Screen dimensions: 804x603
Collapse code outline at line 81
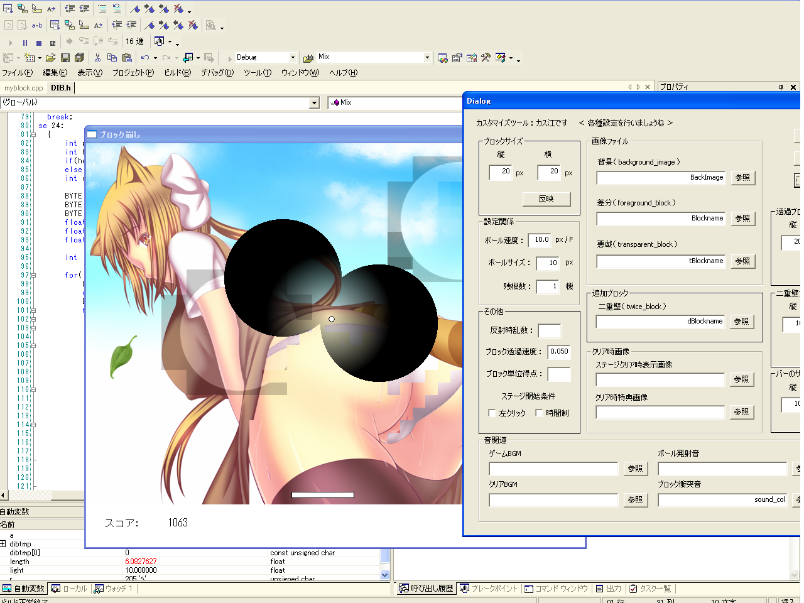33,134
